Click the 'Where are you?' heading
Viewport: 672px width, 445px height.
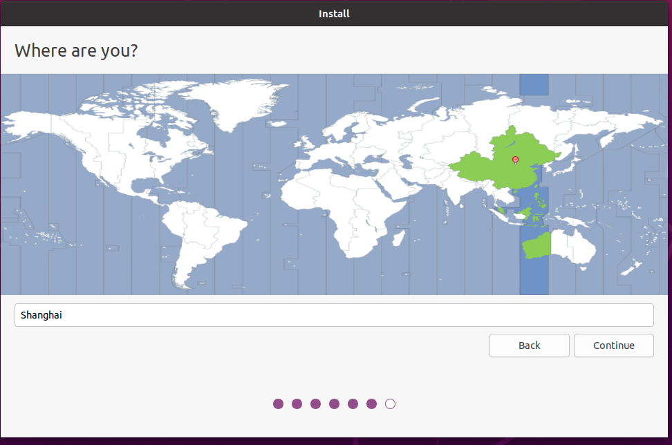[x=76, y=50]
